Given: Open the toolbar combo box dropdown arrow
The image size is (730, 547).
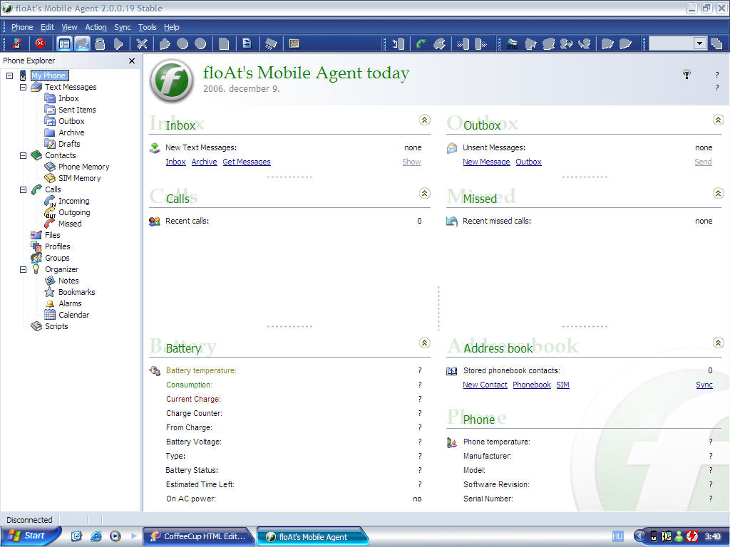Looking at the screenshot, I should point(699,43).
